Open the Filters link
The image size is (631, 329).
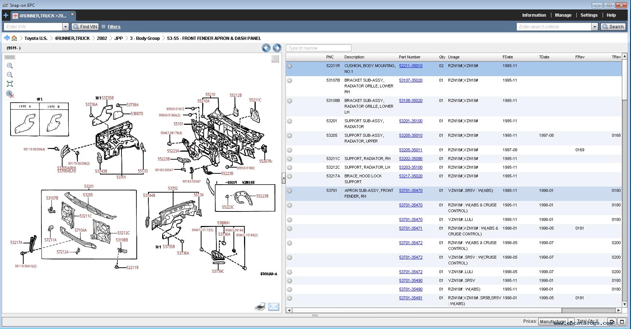114,26
